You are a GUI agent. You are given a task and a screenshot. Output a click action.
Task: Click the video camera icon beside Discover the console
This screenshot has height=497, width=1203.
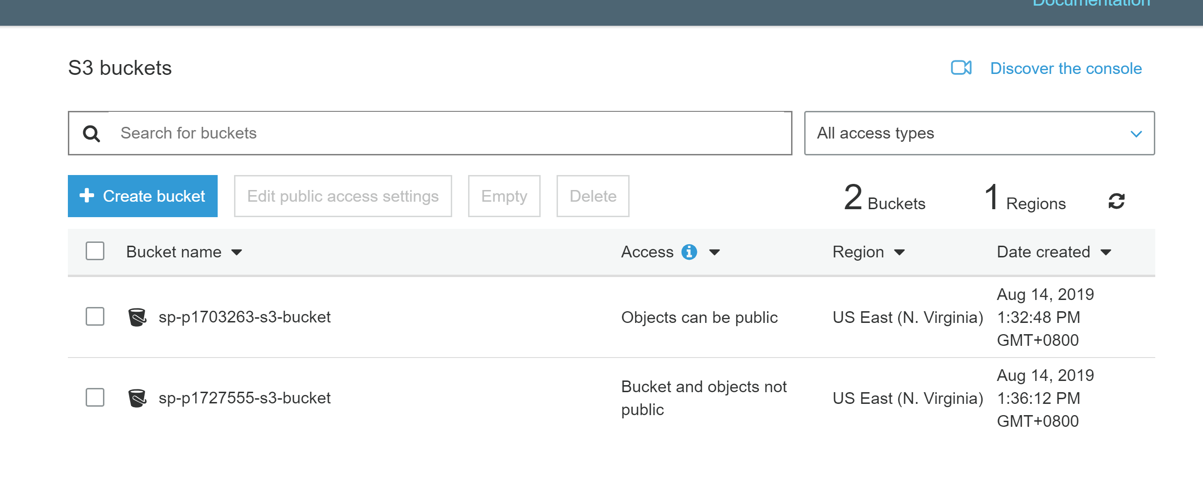(x=961, y=68)
